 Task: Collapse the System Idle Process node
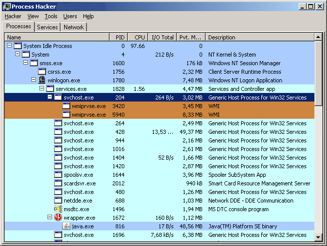(9, 45)
